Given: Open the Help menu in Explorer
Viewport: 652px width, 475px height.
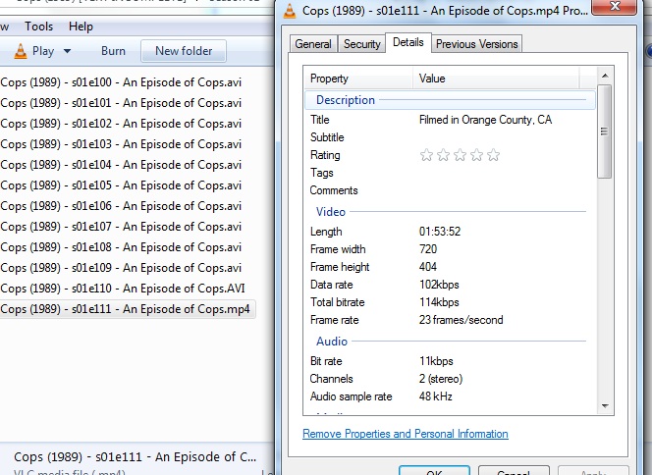Looking at the screenshot, I should tap(81, 26).
